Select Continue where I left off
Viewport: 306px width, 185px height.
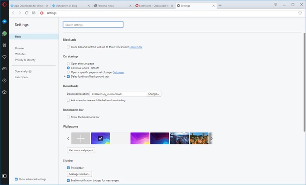coord(69,68)
